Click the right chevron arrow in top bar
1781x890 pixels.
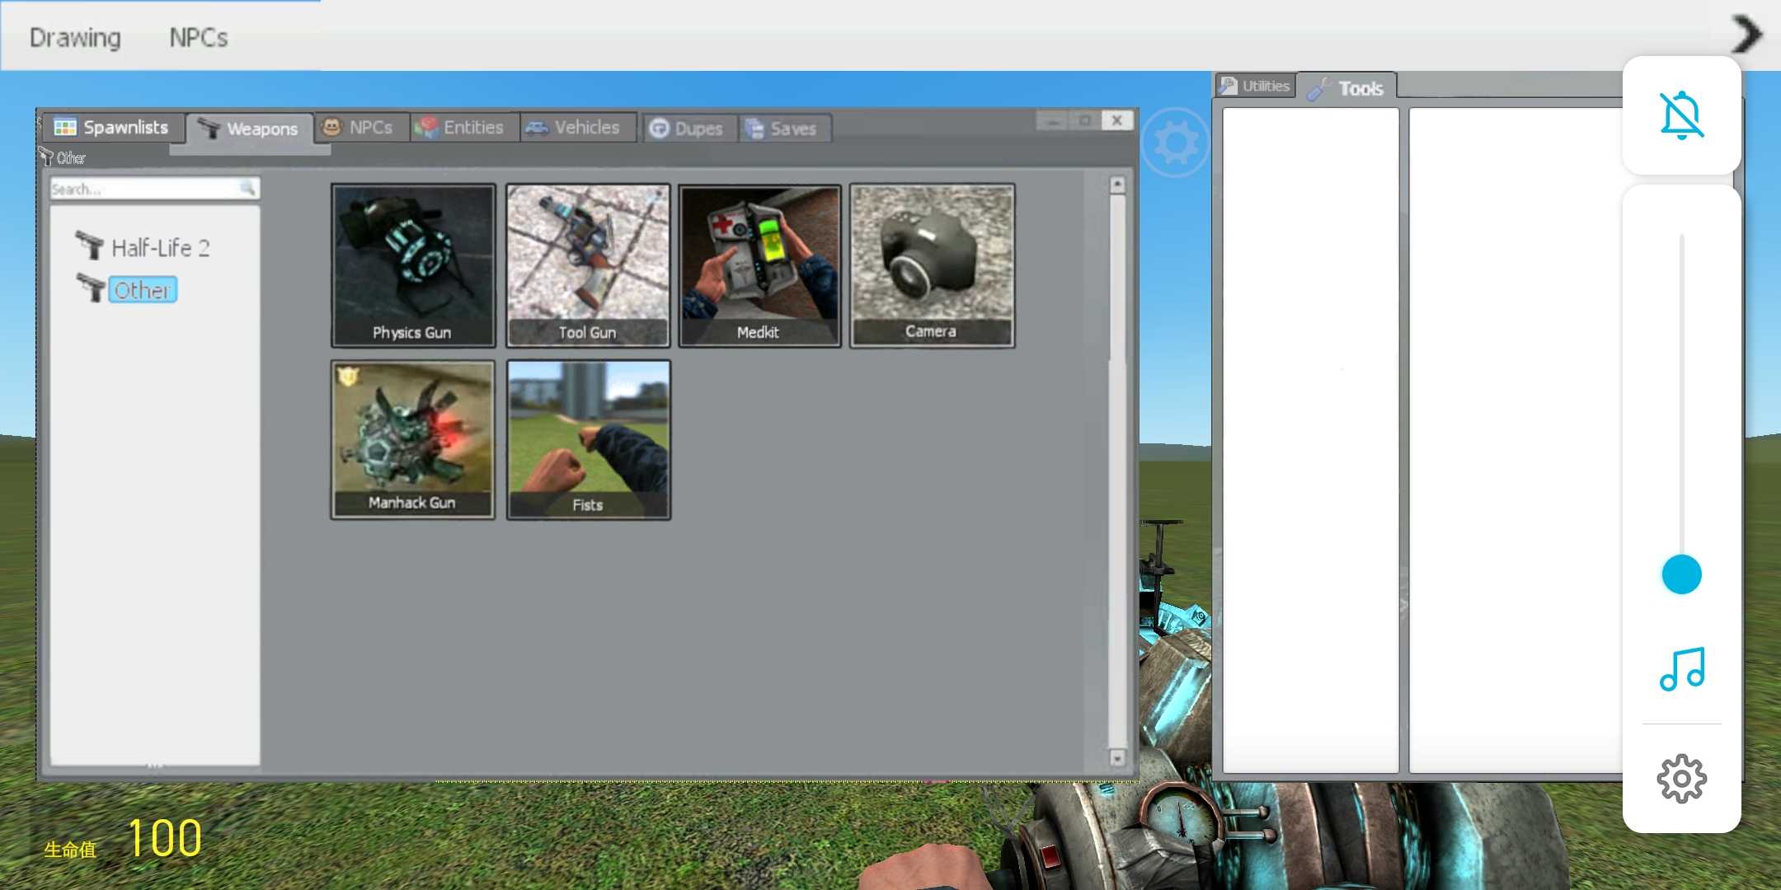pos(1746,35)
